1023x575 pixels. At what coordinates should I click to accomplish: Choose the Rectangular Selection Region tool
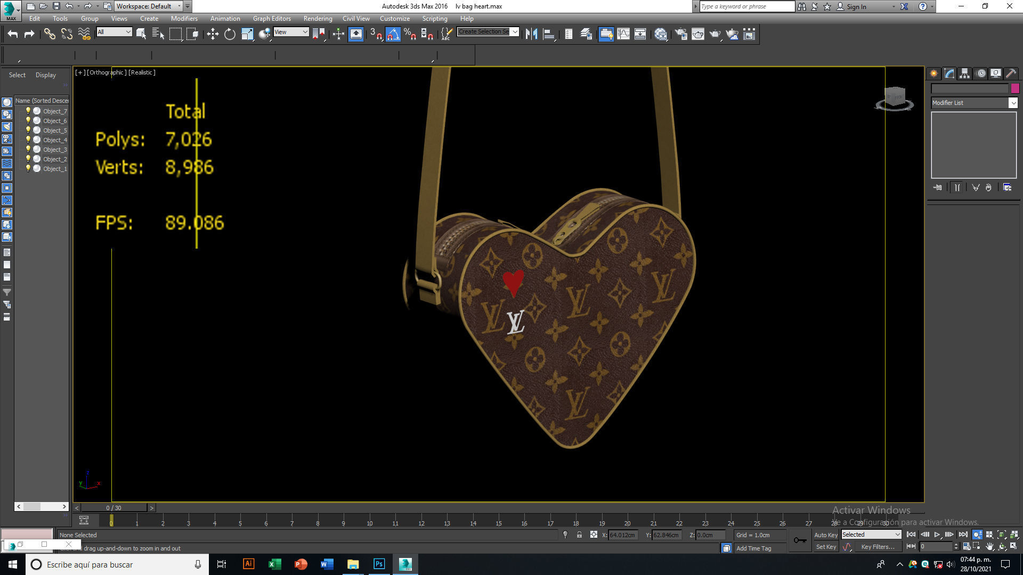point(175,34)
